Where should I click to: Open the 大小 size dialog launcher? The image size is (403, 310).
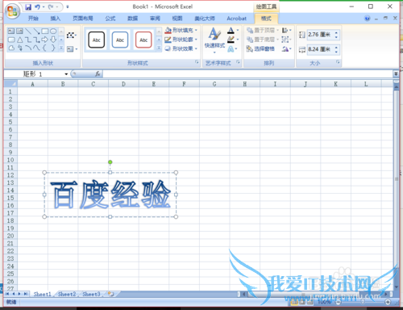pos(338,62)
